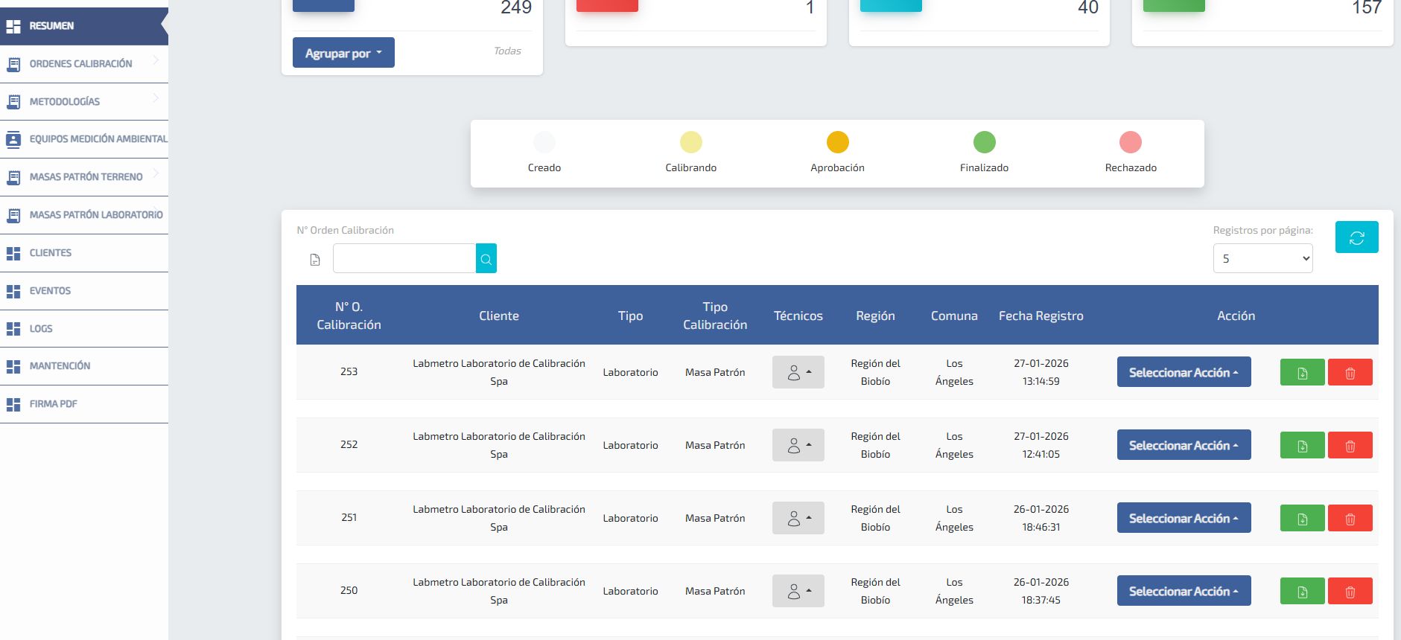Delete order 253 with red trash button

click(x=1350, y=372)
